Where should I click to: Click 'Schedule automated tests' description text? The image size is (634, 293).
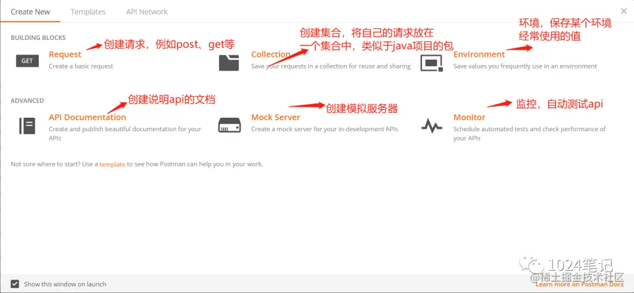530,134
